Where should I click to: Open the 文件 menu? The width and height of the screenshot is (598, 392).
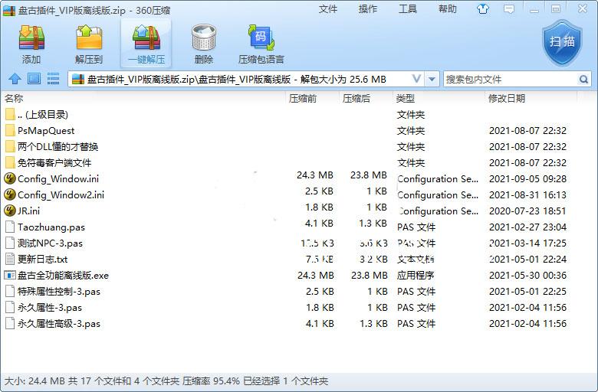[327, 8]
